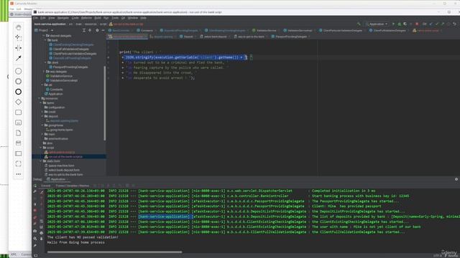Open the Project view selector dropdown
This screenshot has height=258, width=460.
coord(44,30)
